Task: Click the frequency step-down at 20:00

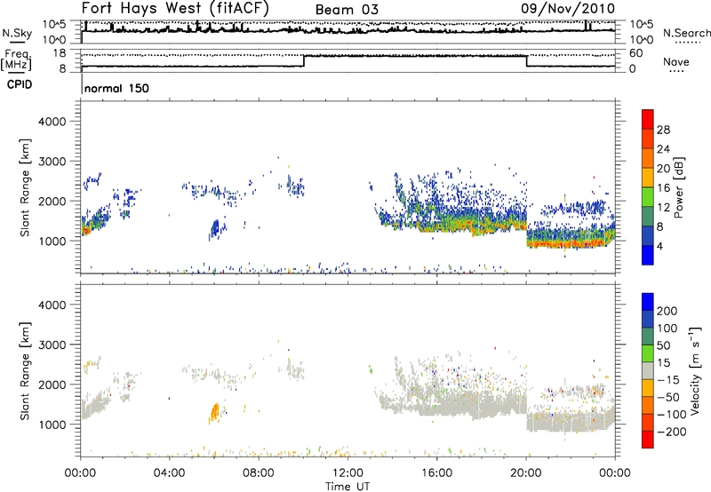Action: tap(526, 60)
